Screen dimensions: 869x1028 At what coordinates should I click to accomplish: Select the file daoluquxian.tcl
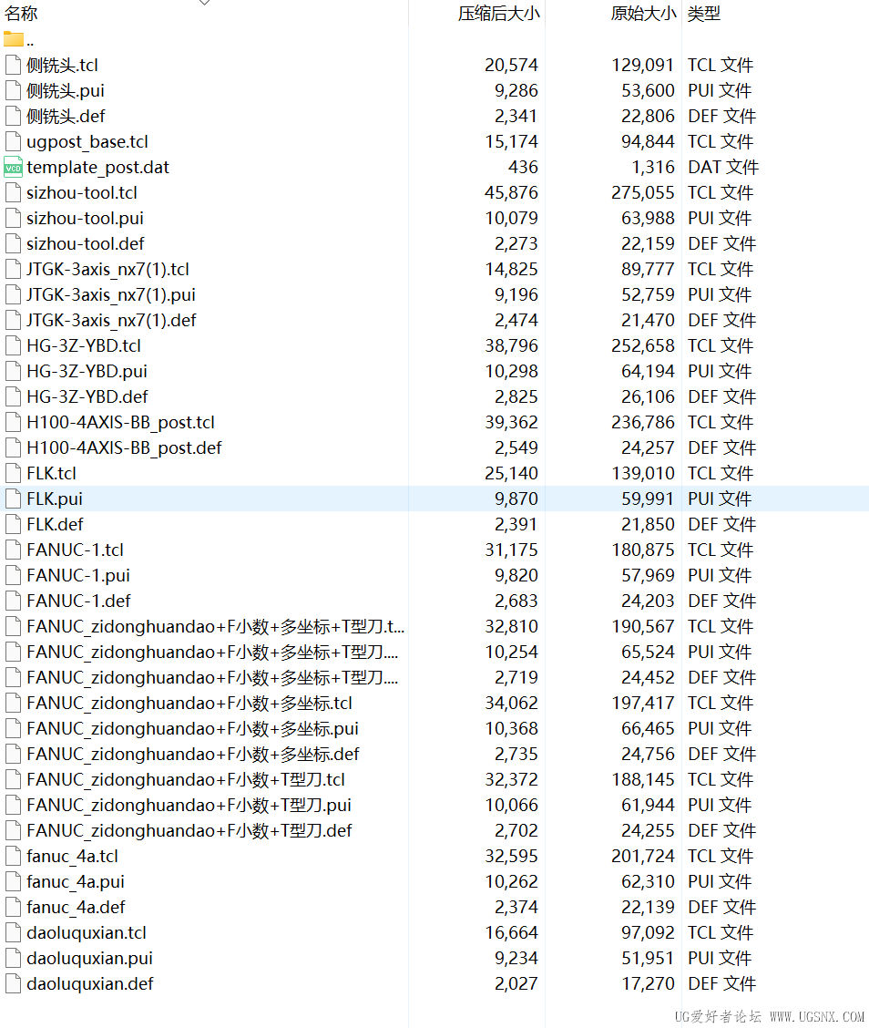[x=87, y=932]
